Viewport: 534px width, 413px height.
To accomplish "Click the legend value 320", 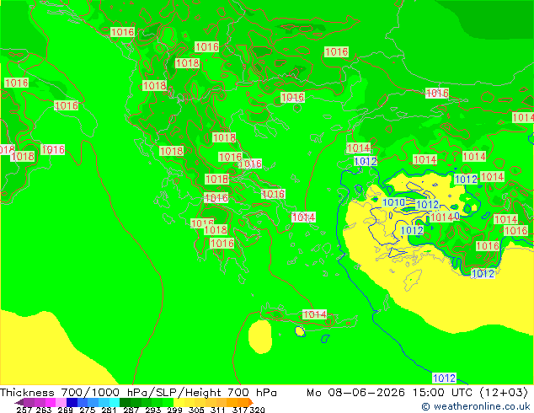I will point(258,410).
